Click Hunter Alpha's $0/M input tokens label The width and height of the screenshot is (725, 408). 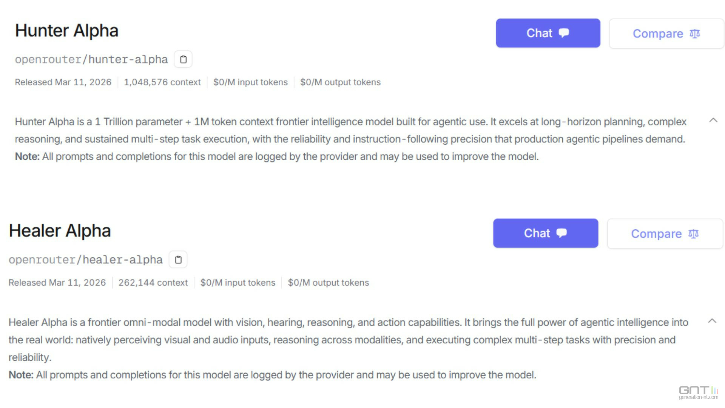(x=250, y=82)
